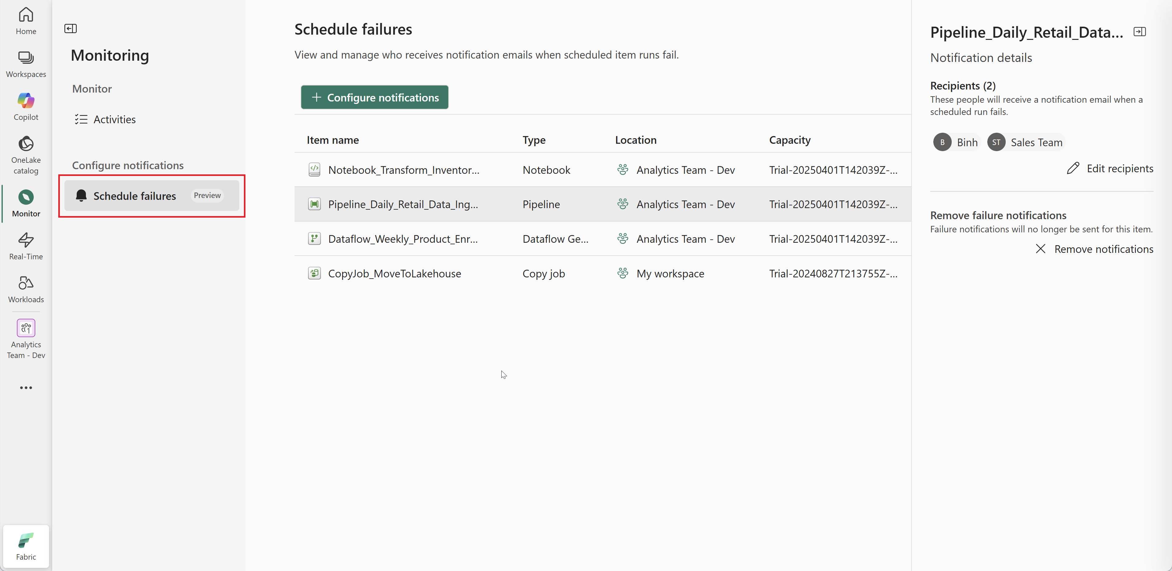The height and width of the screenshot is (571, 1172).
Task: Open Analytics Team - Dev workspace icon
Action: (x=26, y=338)
